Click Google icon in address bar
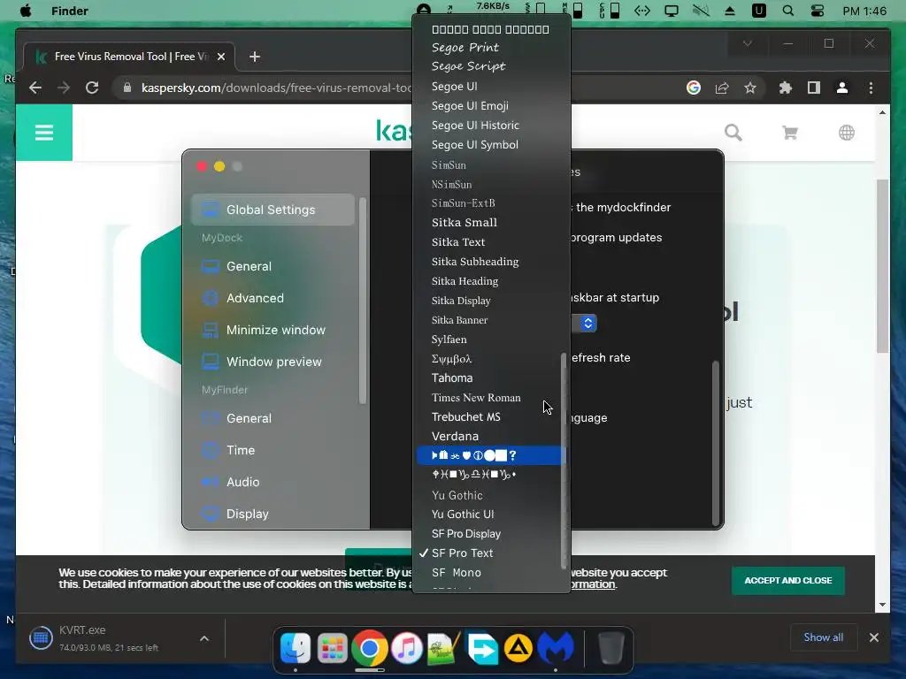The image size is (906, 679). [694, 88]
